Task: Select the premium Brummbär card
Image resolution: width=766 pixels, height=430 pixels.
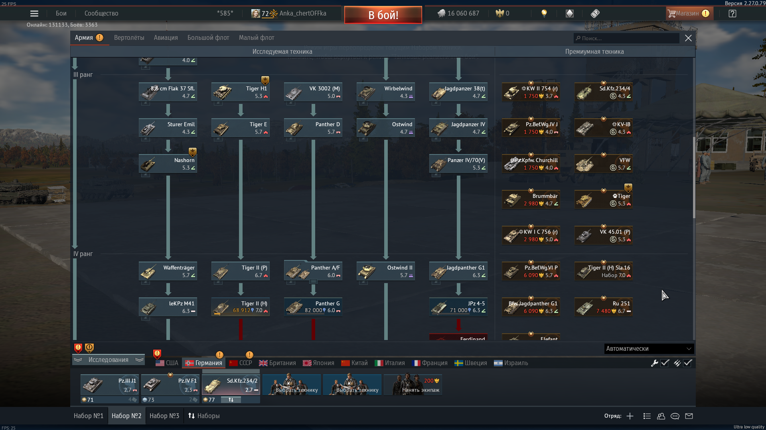Action: point(531,199)
